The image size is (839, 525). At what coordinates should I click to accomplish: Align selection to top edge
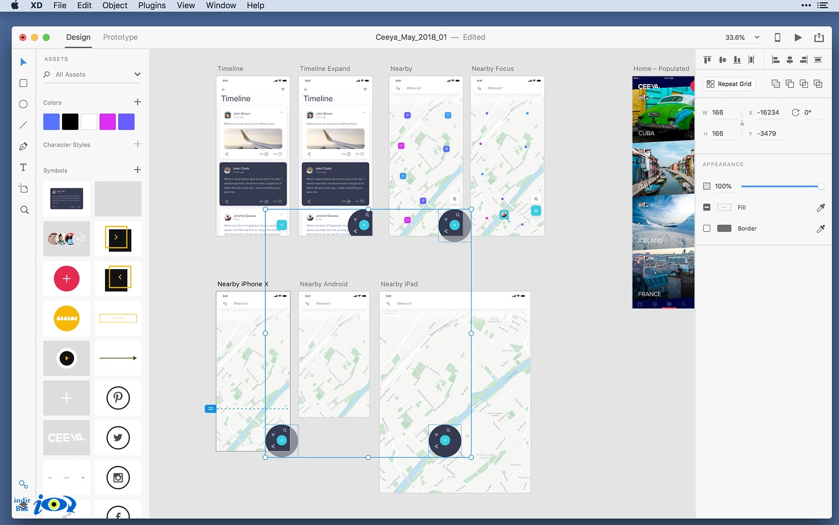coord(707,60)
